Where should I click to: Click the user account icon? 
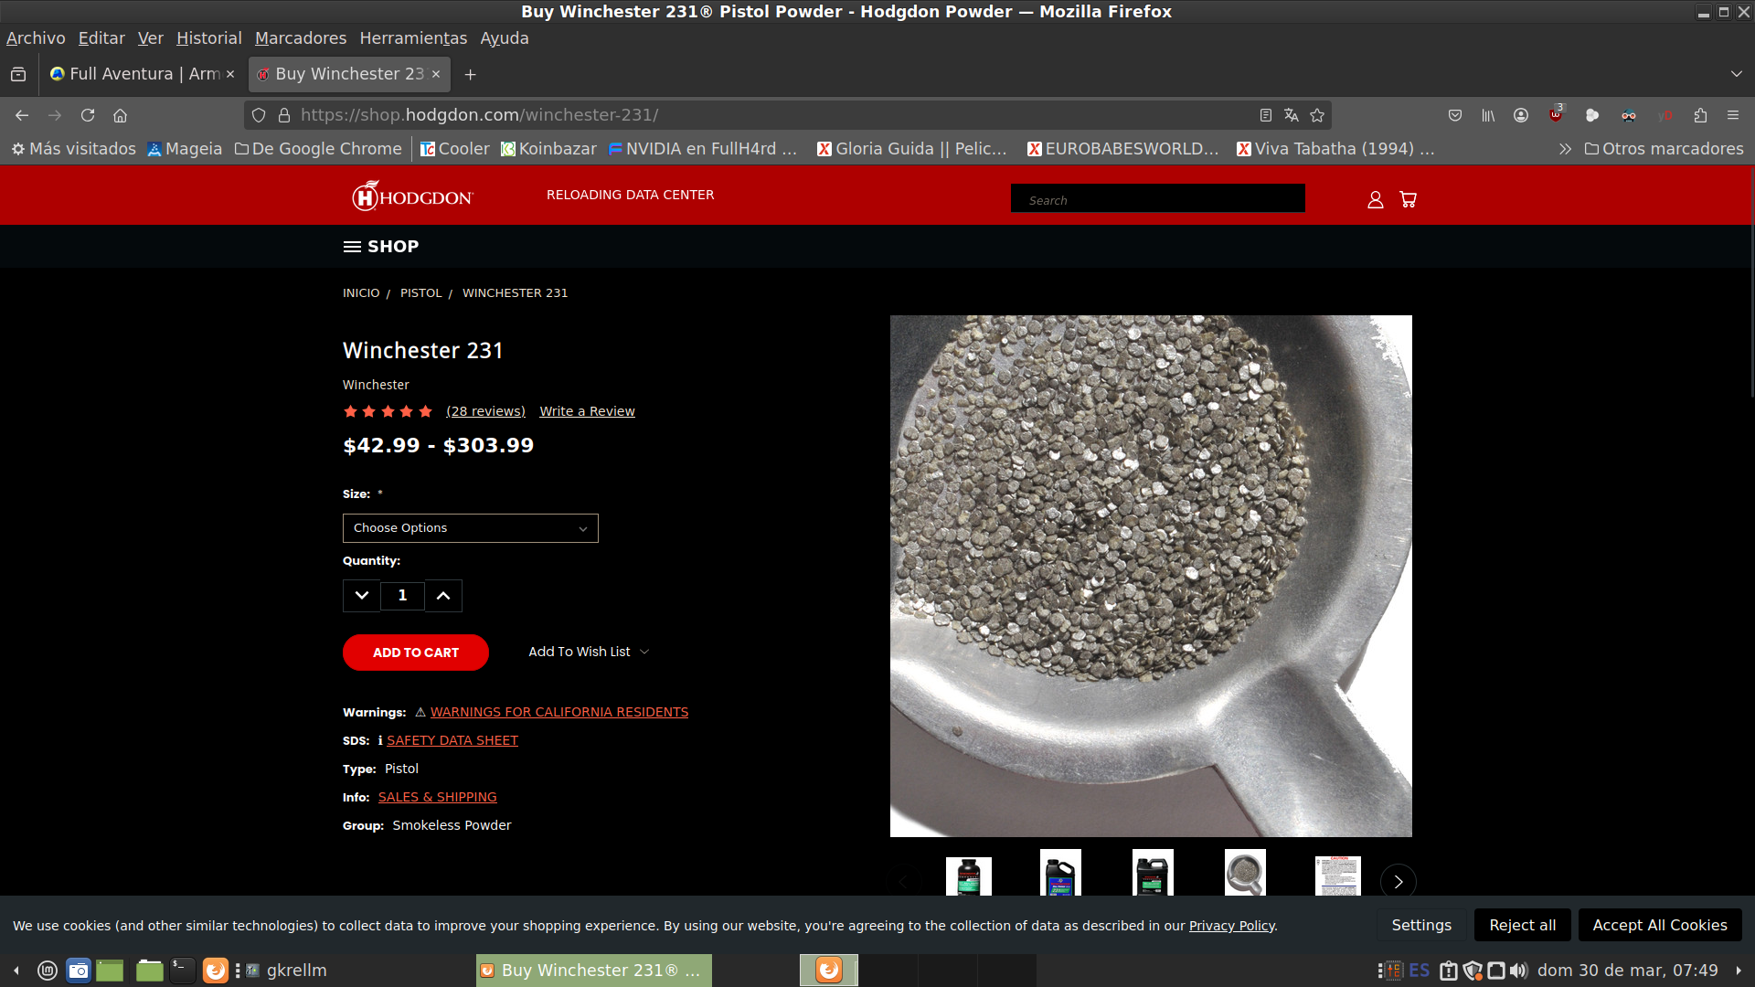click(1375, 199)
